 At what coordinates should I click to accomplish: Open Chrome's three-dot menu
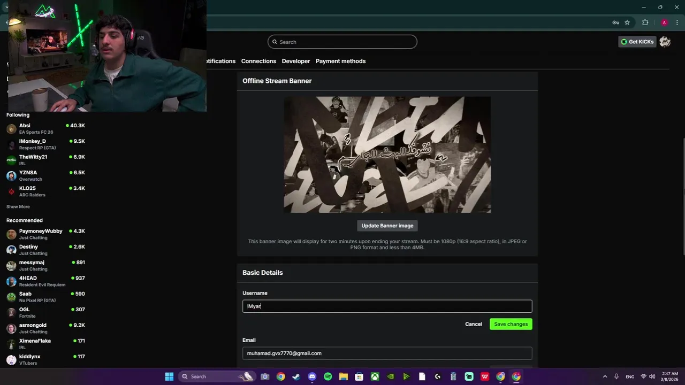(x=677, y=22)
